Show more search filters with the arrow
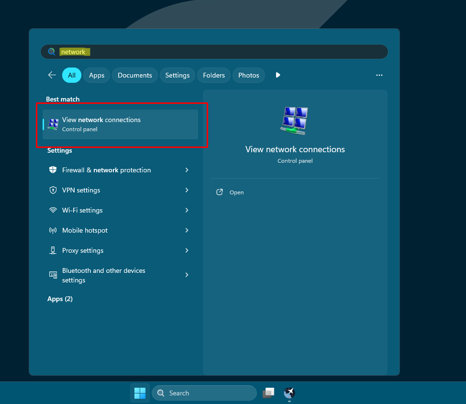This screenshot has height=404, width=466. coord(278,75)
